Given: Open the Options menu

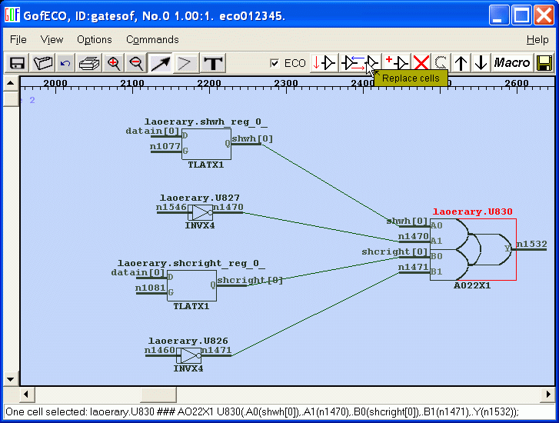Looking at the screenshot, I should 95,39.
